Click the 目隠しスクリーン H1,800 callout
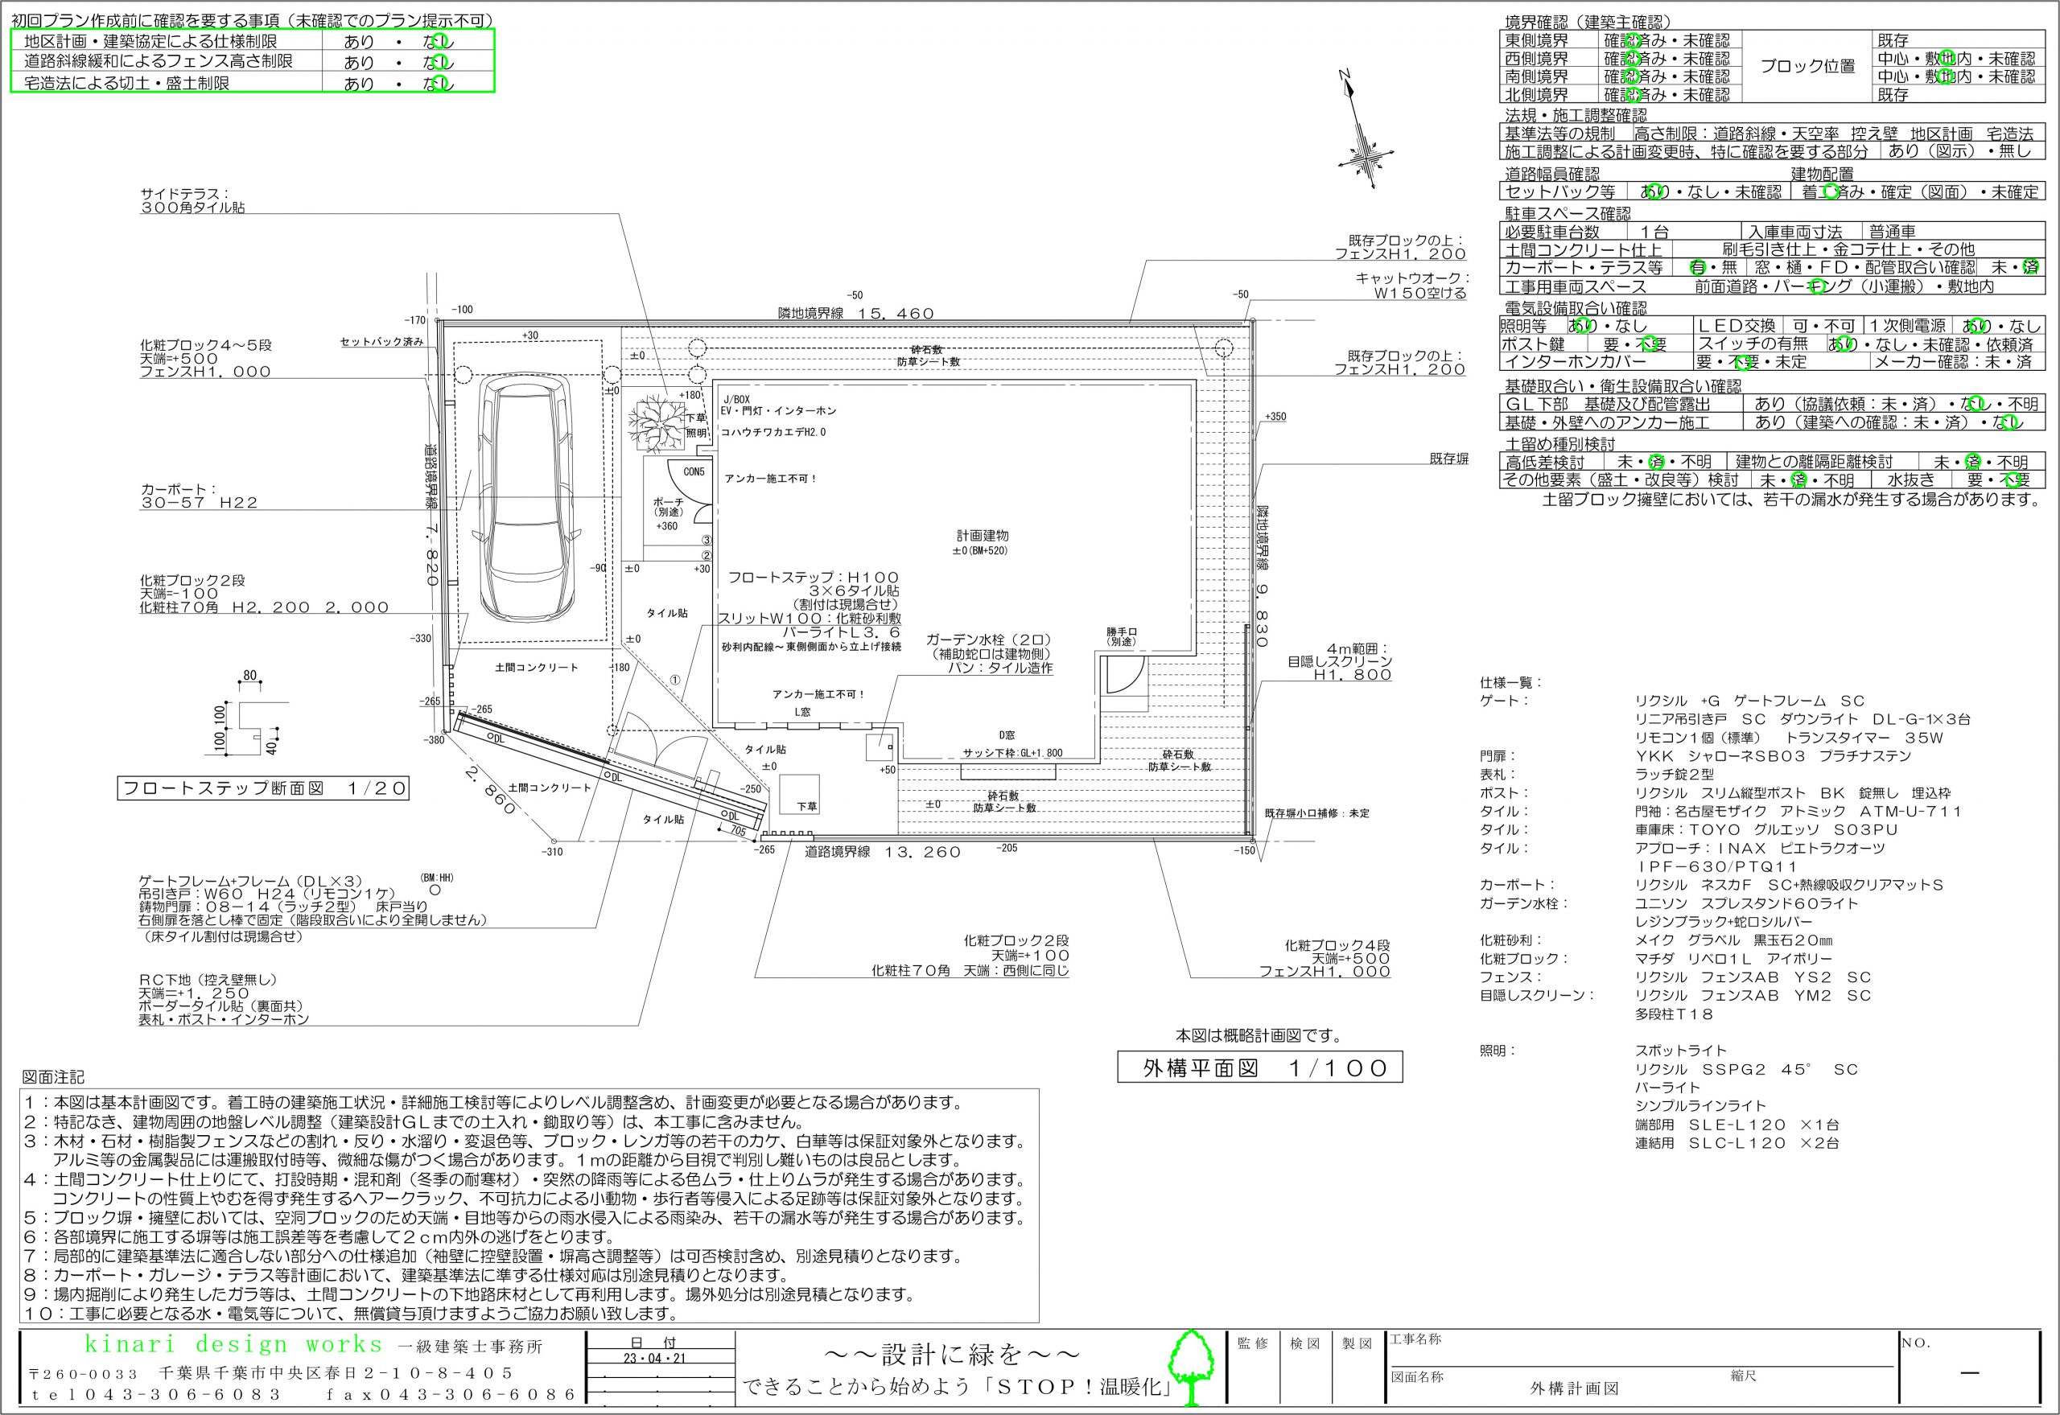Viewport: 2060px width, 1415px height. [1340, 661]
